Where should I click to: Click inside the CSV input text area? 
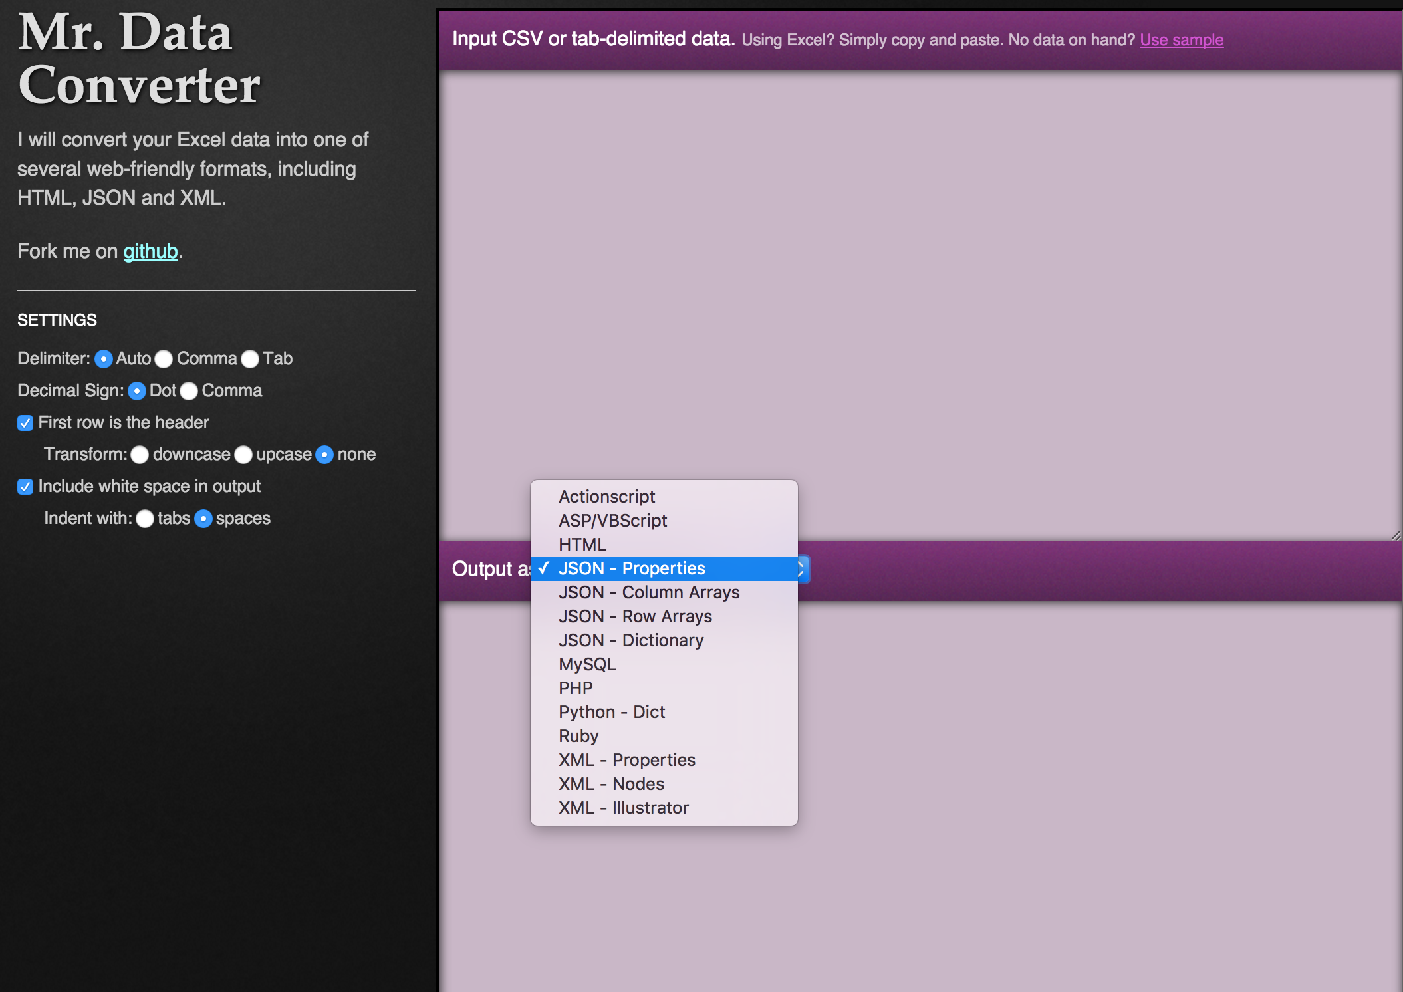pos(920,306)
